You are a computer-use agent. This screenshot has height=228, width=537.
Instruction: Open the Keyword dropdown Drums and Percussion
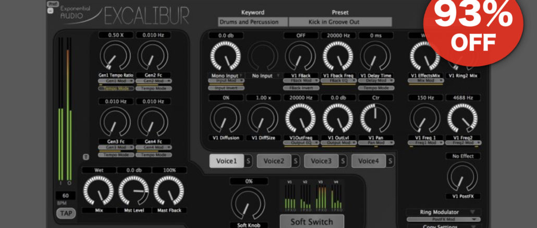[253, 22]
